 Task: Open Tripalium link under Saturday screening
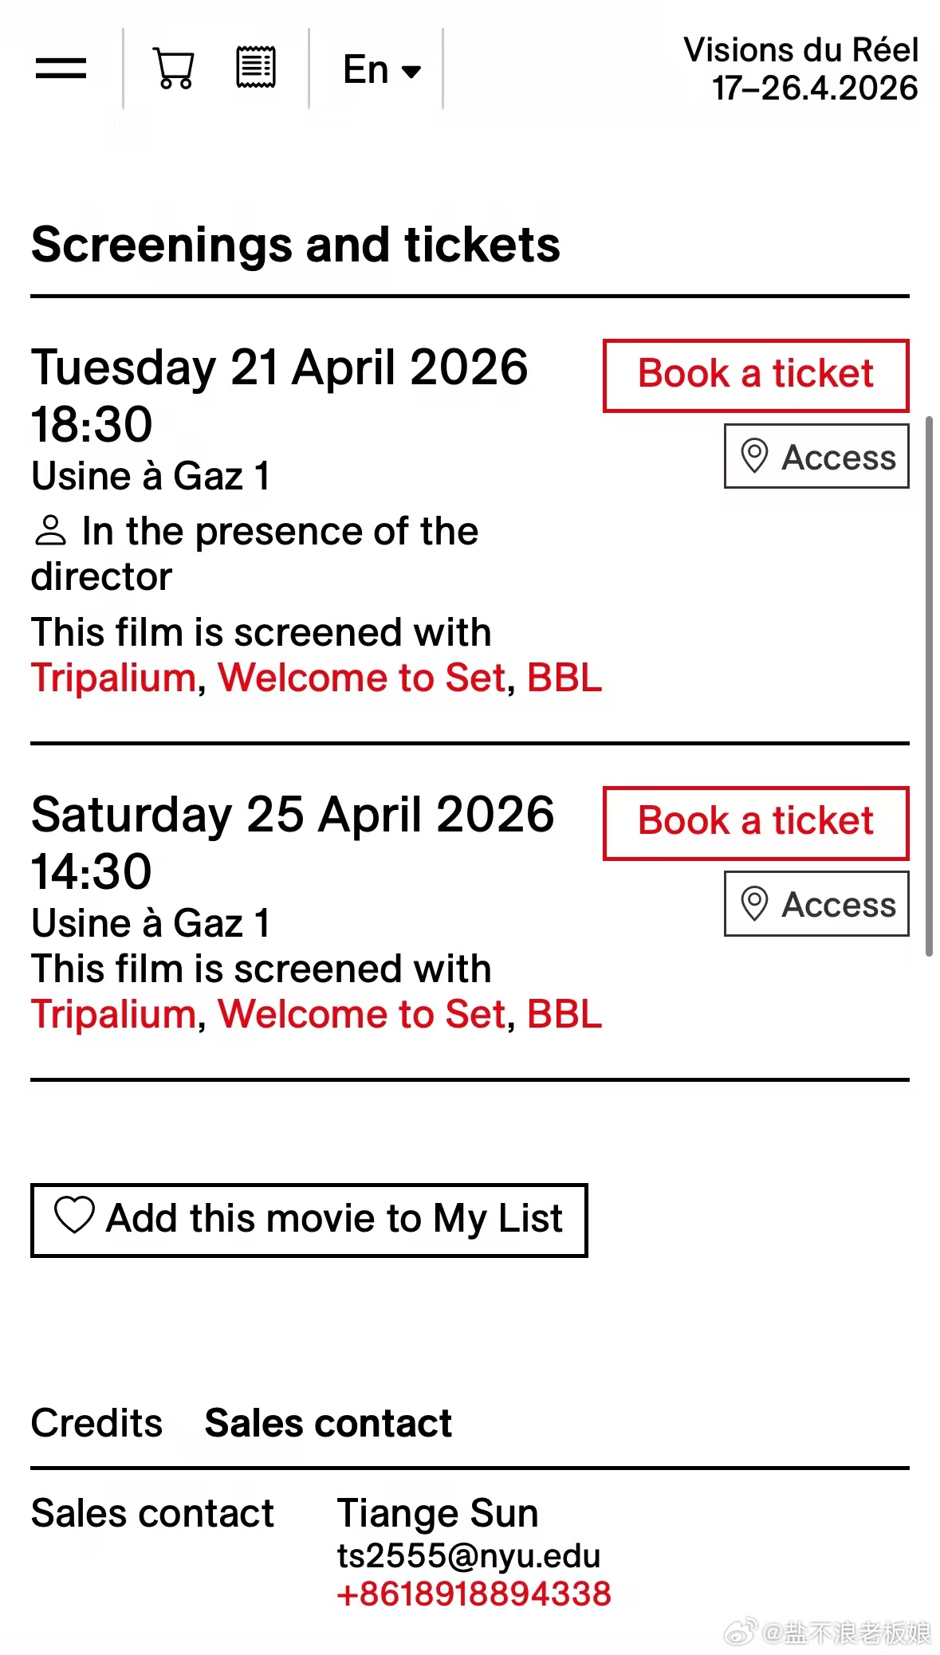click(x=114, y=1015)
